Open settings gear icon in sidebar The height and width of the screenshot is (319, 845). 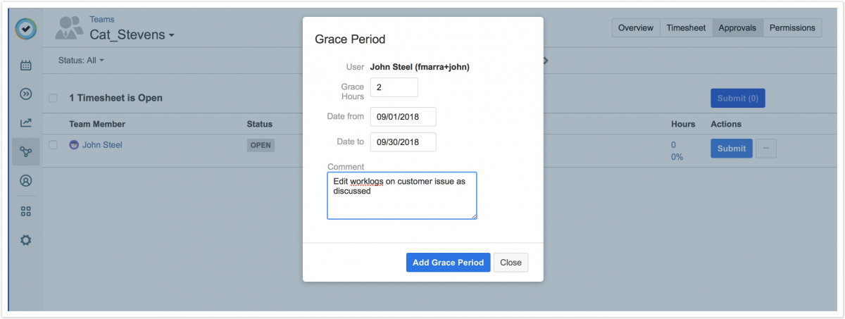pos(26,240)
